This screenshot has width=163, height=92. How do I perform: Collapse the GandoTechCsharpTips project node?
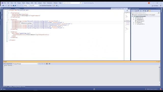point(132,16)
